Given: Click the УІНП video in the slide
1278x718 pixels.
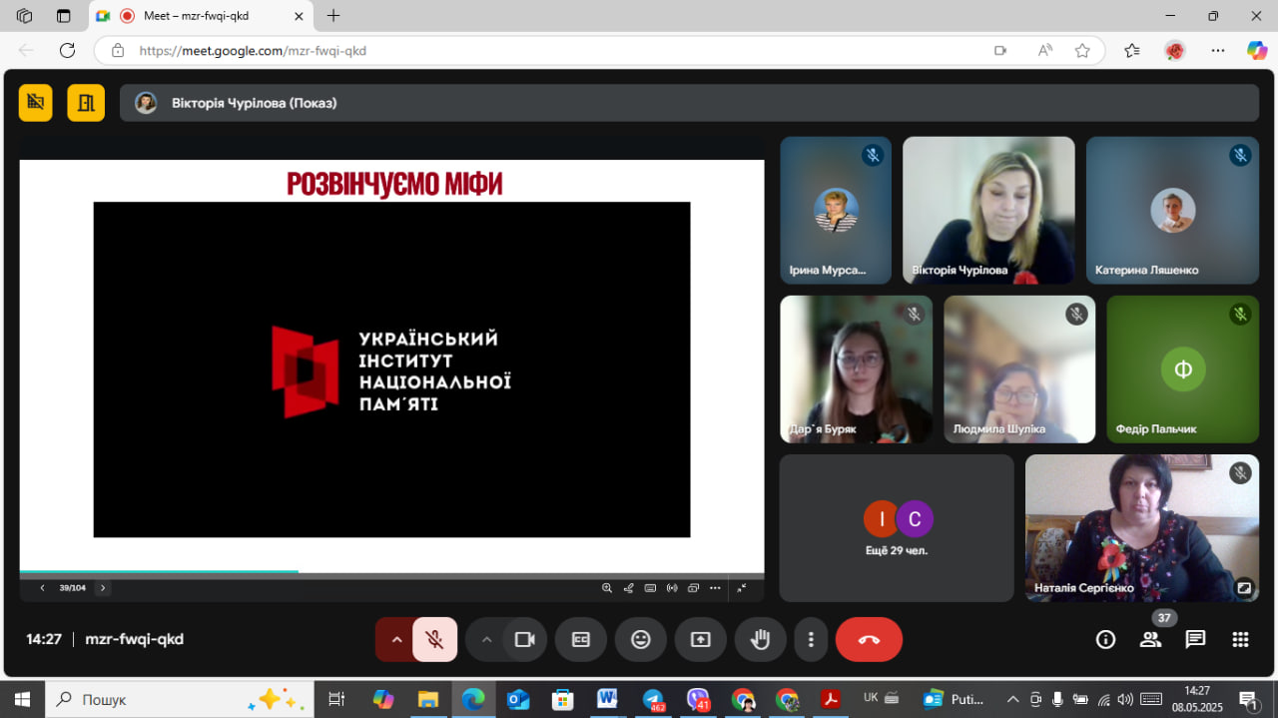Looking at the screenshot, I should click(x=391, y=369).
